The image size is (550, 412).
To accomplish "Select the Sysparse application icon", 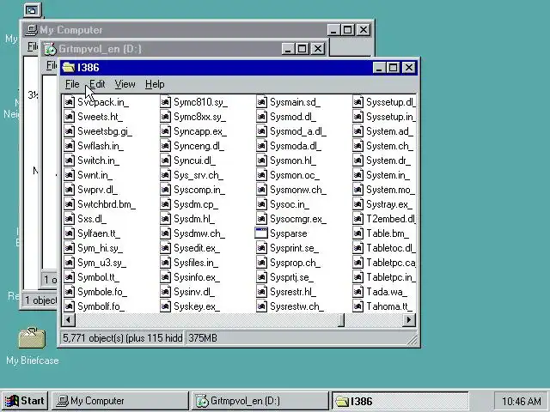I will pos(261,233).
